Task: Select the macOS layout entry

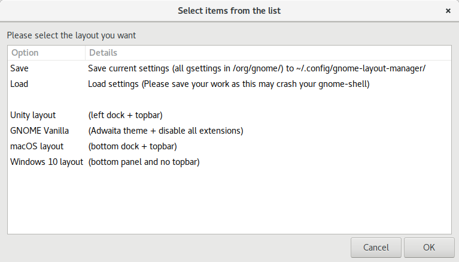Action: click(37, 146)
